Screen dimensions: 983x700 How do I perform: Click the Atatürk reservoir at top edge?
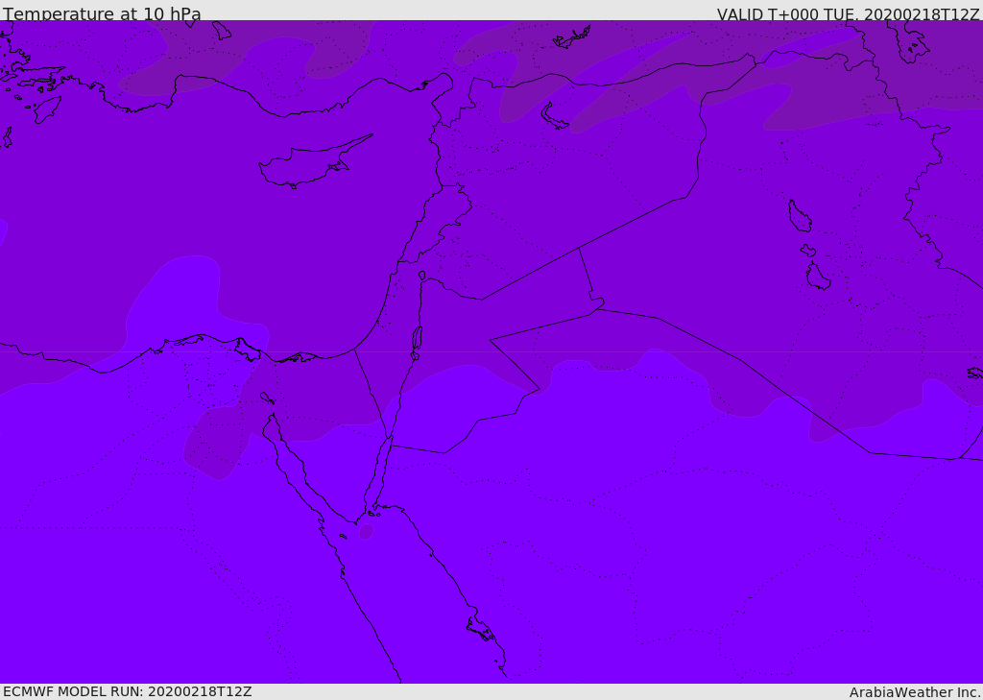(x=573, y=37)
